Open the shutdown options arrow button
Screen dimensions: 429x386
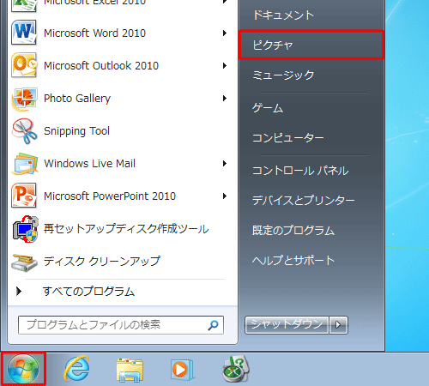(x=338, y=325)
